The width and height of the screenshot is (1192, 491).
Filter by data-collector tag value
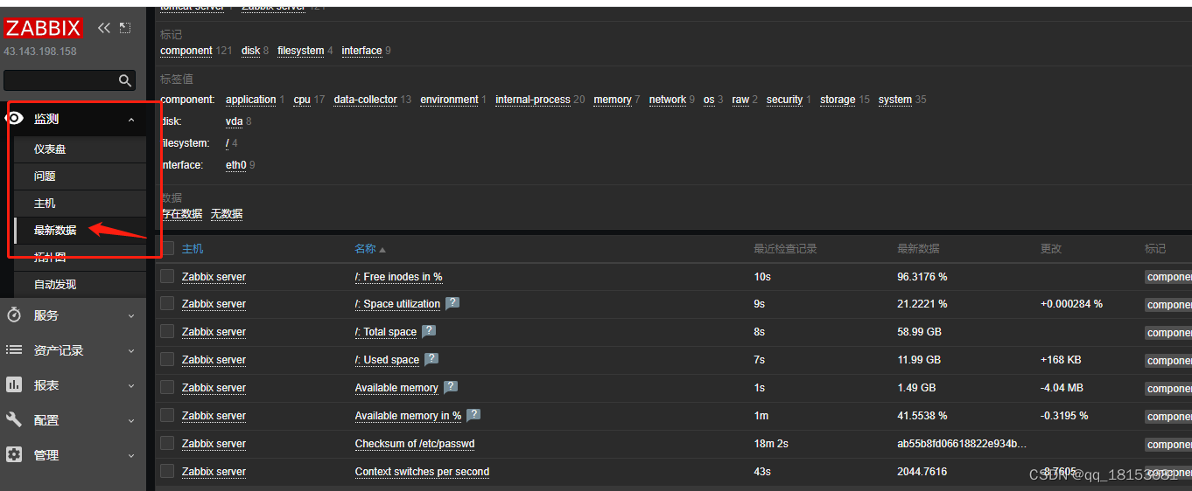[x=365, y=100]
